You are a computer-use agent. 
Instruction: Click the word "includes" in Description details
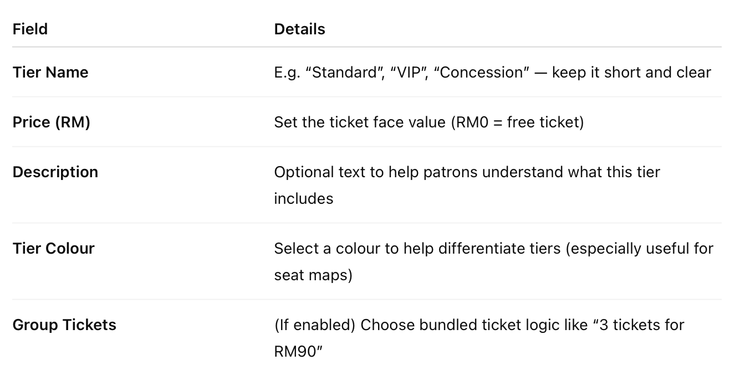tap(303, 198)
